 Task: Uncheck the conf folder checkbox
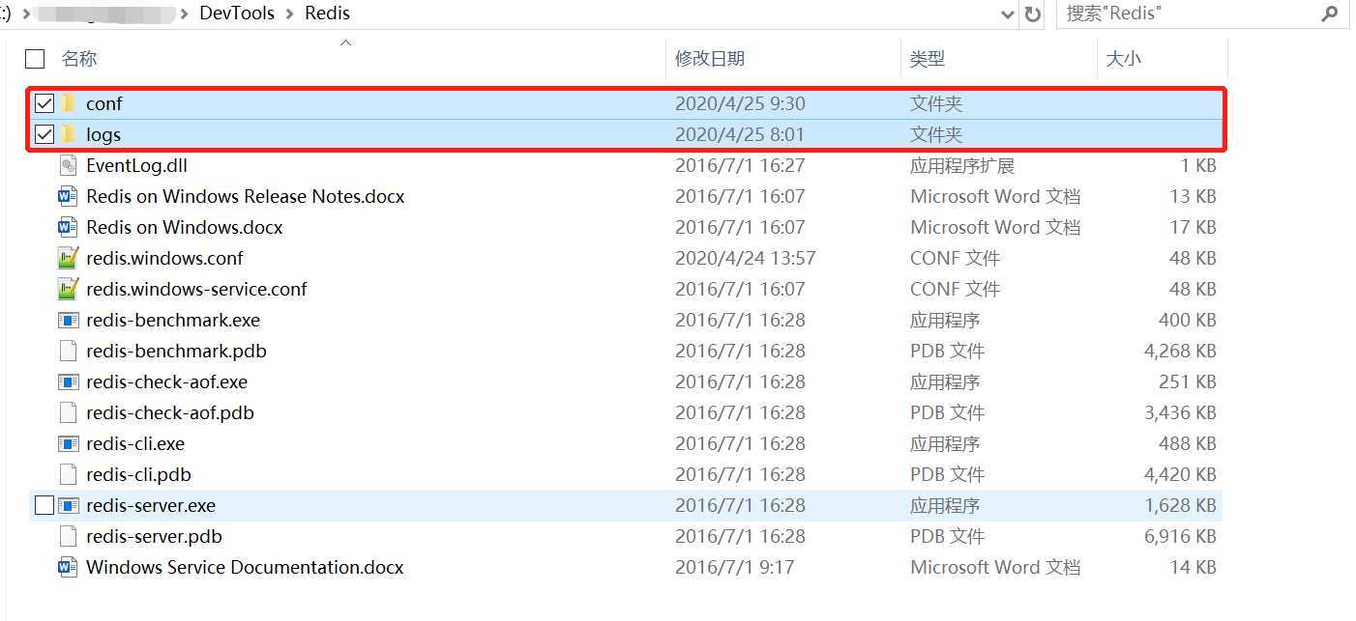(x=44, y=103)
